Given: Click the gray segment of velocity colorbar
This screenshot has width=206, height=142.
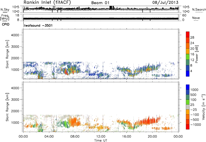Looking at the screenshot, I should tap(188, 107).
